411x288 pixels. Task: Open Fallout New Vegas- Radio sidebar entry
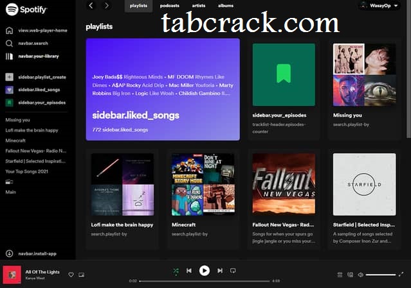point(36,151)
